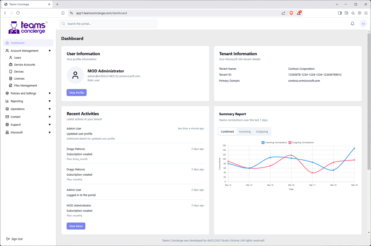Select the Devices icon in sidebar
The width and height of the screenshot is (371, 246).
11,71
